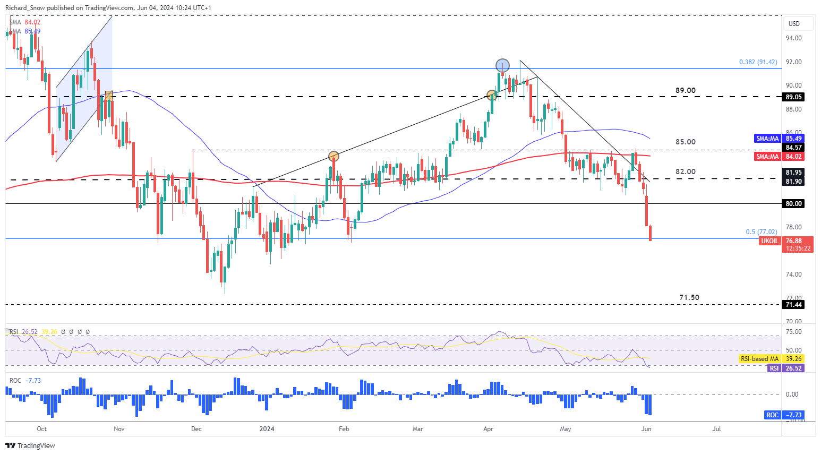Click the 89.05 price level tag
Viewport: 821px width, 455px height.
coord(793,97)
